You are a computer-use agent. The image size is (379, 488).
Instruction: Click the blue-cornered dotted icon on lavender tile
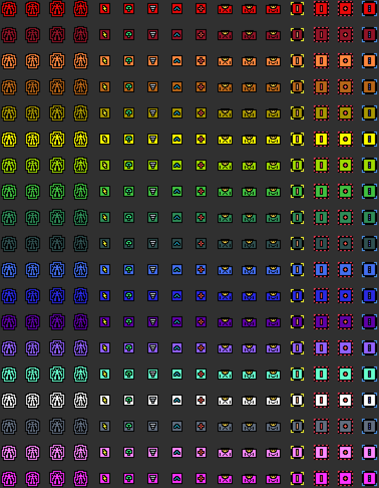(x=369, y=348)
